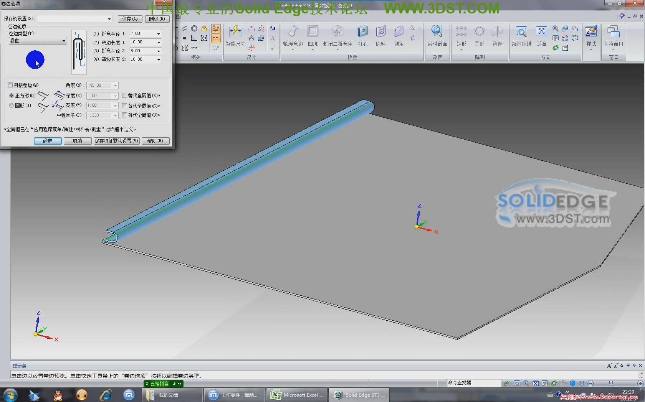Click the 命令查找器 command finder field
645x402 pixels.
tap(474, 383)
